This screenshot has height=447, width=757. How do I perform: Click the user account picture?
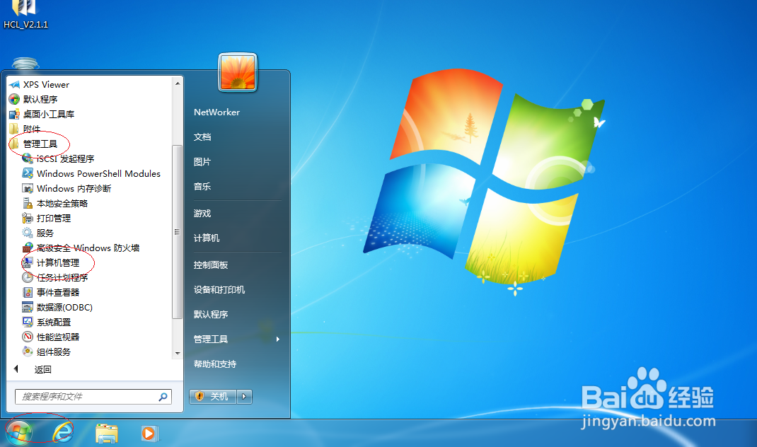[238, 72]
